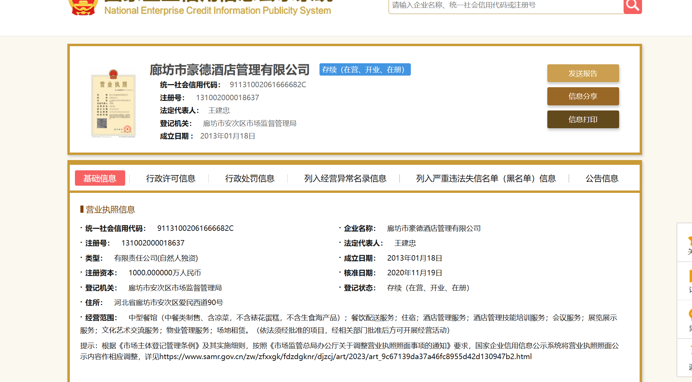The height and width of the screenshot is (382, 692).
Task: Click the national emblem logo
Action: [x=83, y=7]
